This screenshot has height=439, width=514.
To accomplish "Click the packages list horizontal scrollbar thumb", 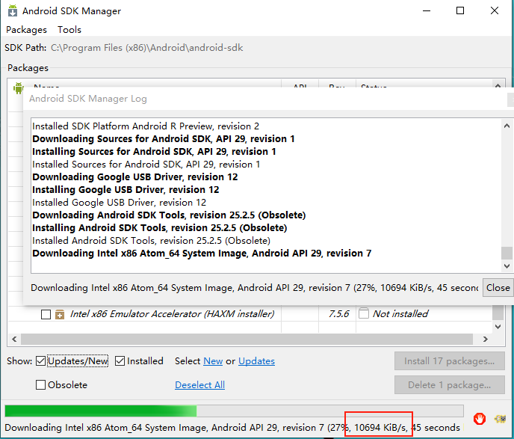I will click(x=247, y=339).
